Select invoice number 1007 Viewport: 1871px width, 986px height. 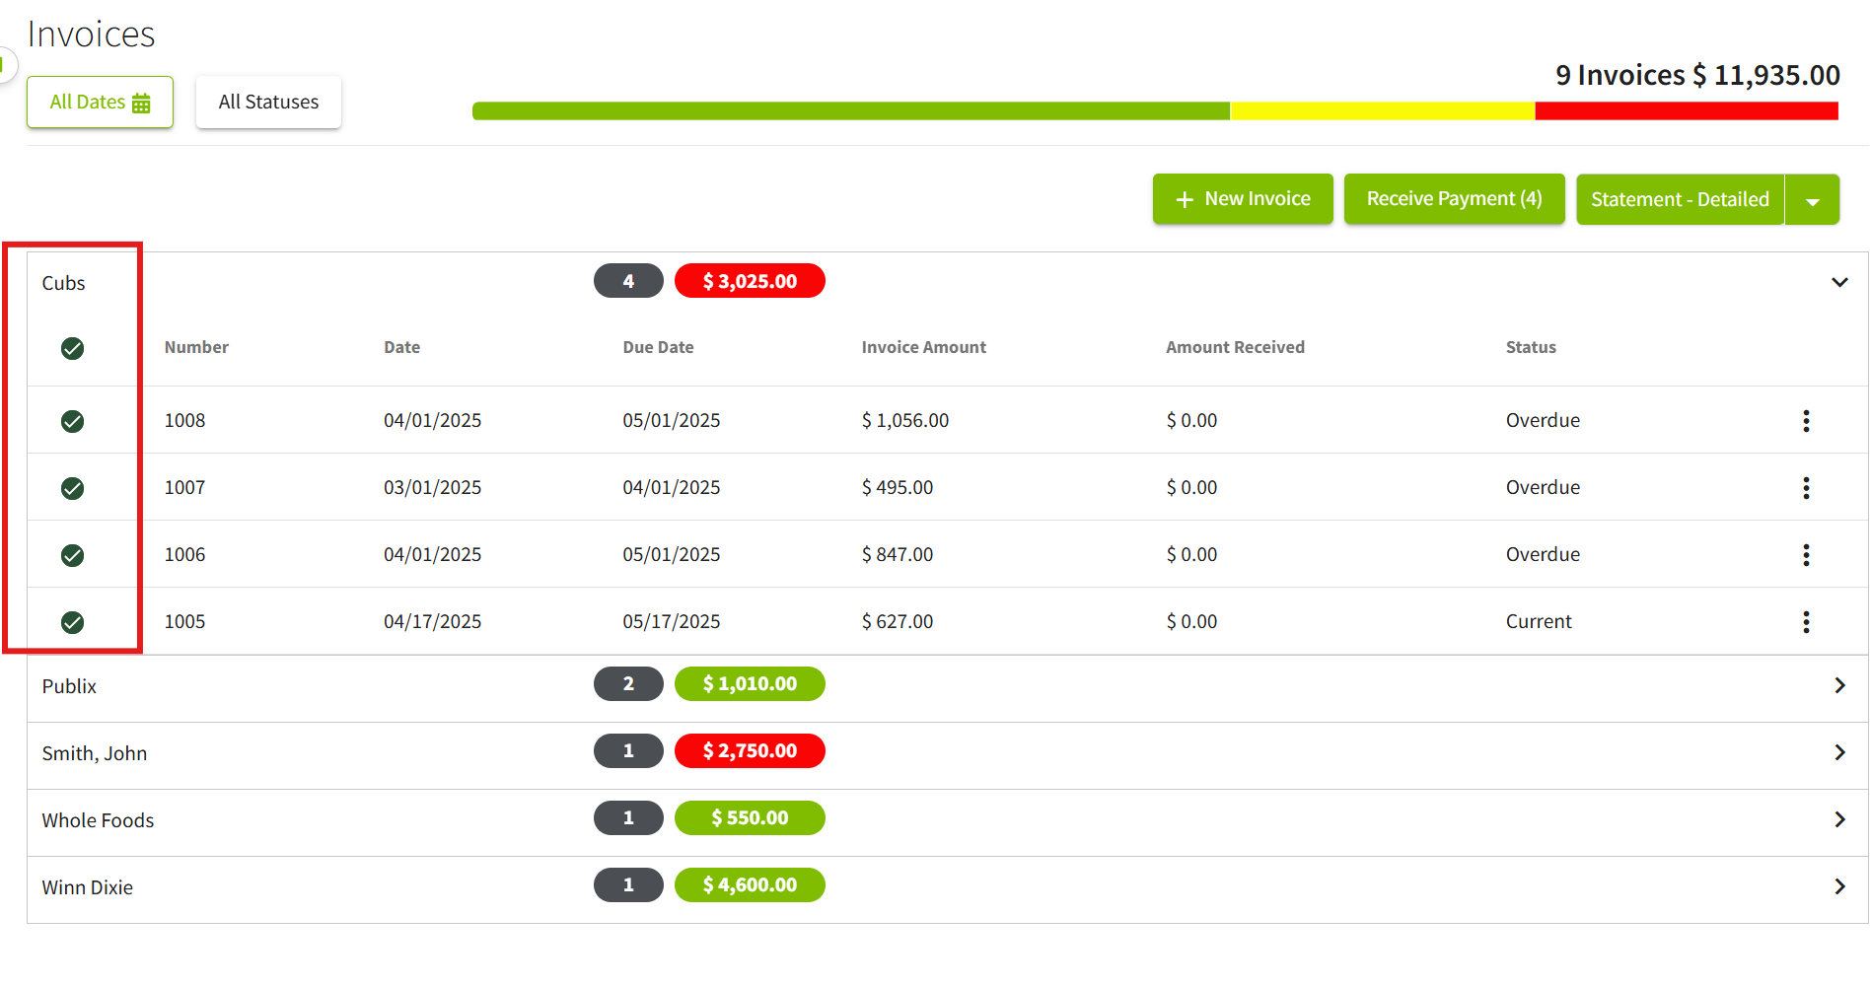click(x=184, y=487)
